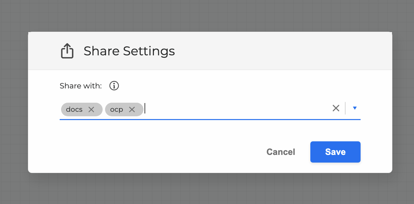Viewport: 414px width, 204px height.
Task: Click the vertical separator near dropdown arrow
Action: coord(345,108)
